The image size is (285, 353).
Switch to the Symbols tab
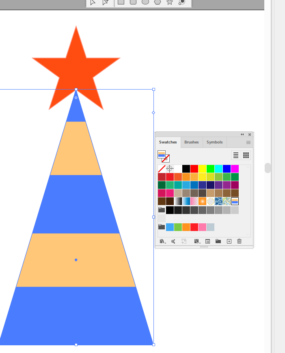tap(214, 142)
